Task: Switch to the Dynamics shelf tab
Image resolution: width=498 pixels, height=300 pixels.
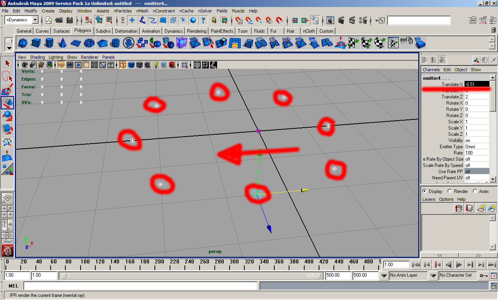Action: [x=174, y=31]
